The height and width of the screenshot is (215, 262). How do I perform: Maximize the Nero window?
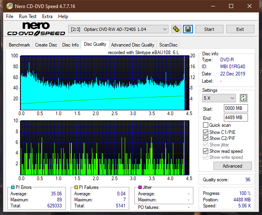click(x=231, y=6)
